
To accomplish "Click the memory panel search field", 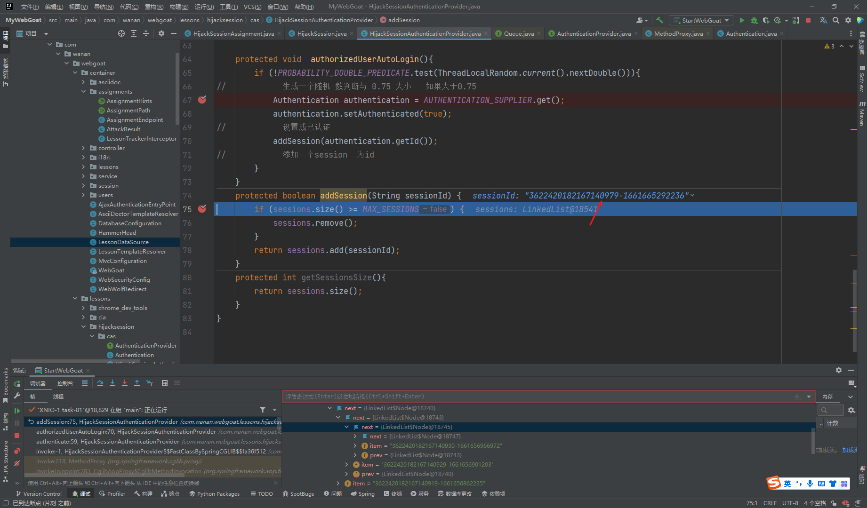I will click(831, 410).
